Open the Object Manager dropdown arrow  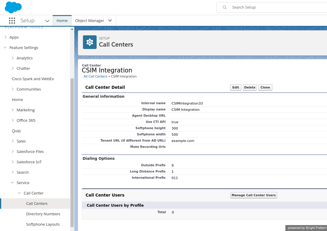[110, 20]
